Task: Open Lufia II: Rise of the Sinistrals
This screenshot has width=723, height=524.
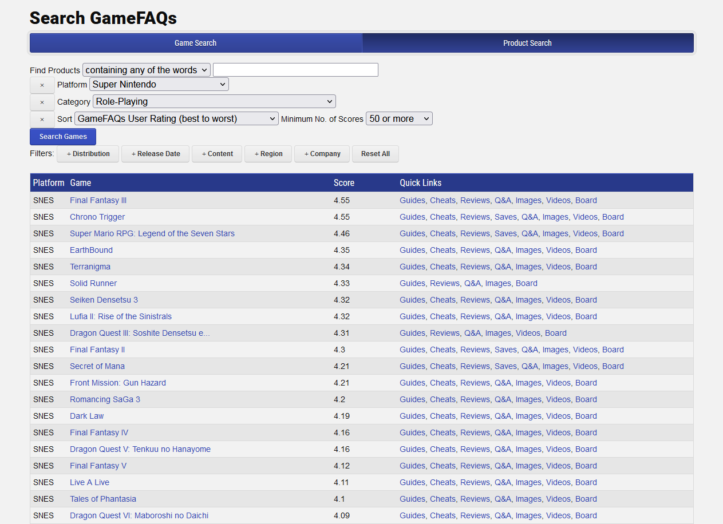Action: (x=121, y=316)
